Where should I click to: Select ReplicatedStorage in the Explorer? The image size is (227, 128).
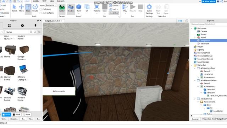[x=205, y=56]
